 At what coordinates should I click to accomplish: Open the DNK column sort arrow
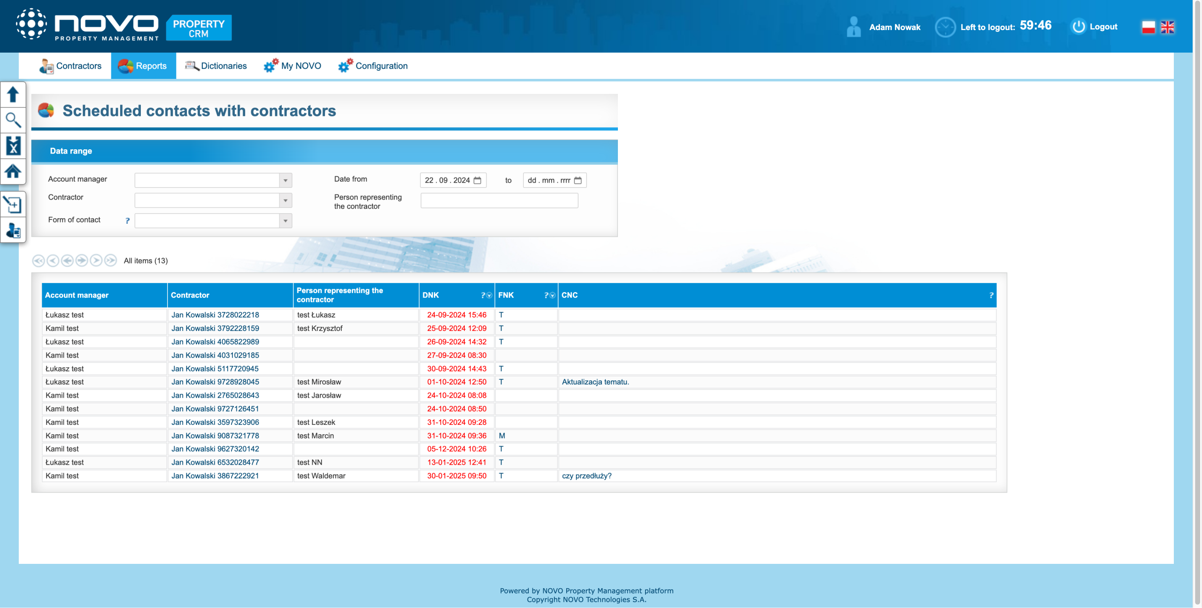click(x=489, y=295)
